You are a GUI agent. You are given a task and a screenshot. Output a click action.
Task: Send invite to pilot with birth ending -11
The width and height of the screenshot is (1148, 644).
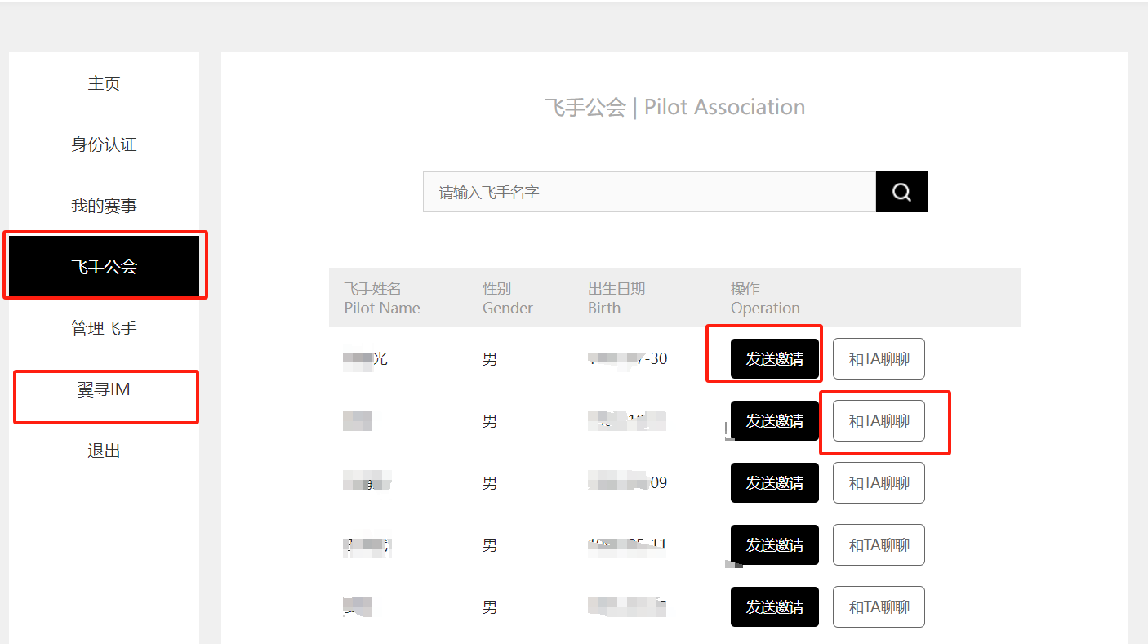click(x=774, y=545)
